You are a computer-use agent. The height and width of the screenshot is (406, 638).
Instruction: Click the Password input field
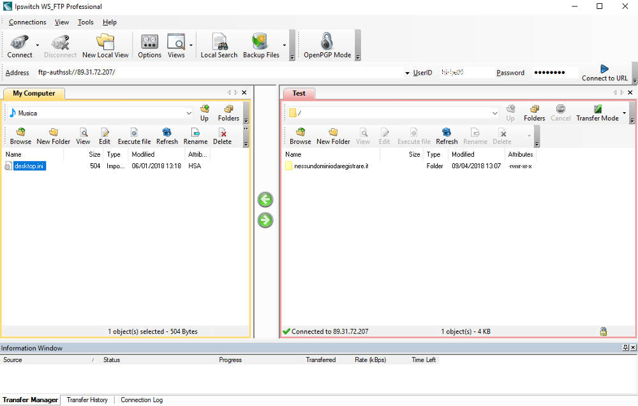(554, 72)
